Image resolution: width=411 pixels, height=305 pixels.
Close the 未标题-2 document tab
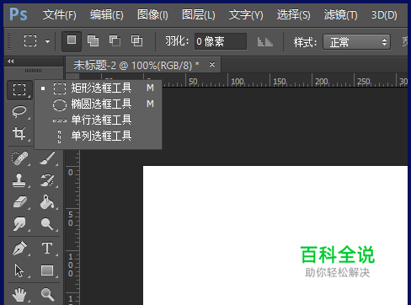(212, 65)
